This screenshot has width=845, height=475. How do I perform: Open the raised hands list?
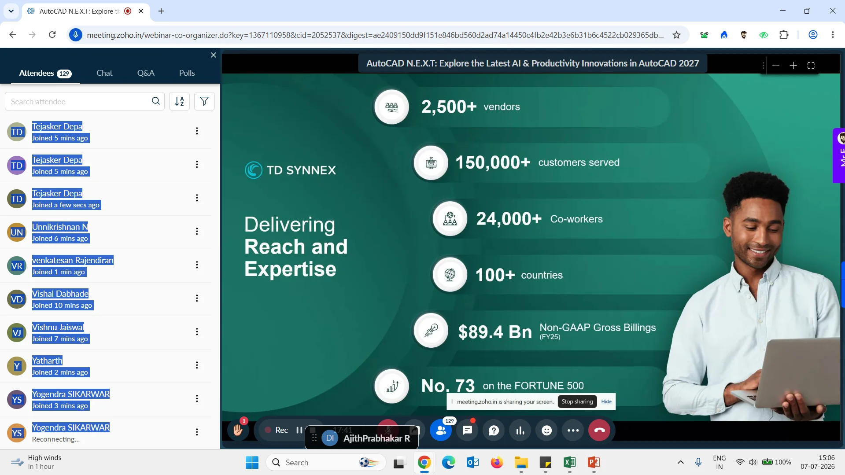pyautogui.click(x=238, y=430)
